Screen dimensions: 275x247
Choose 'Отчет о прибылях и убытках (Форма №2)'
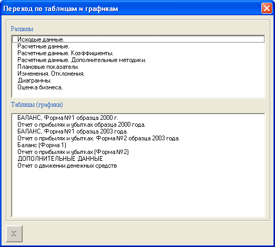click(x=138, y=152)
